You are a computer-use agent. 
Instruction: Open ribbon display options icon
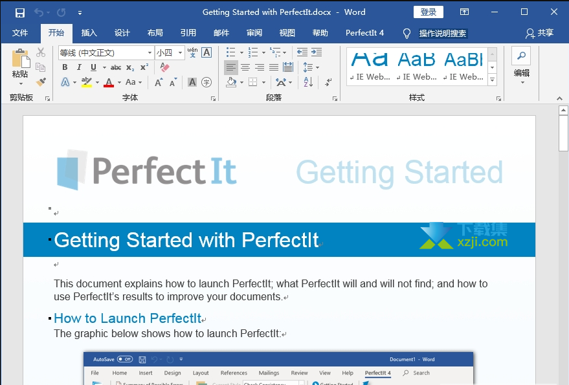pos(464,12)
